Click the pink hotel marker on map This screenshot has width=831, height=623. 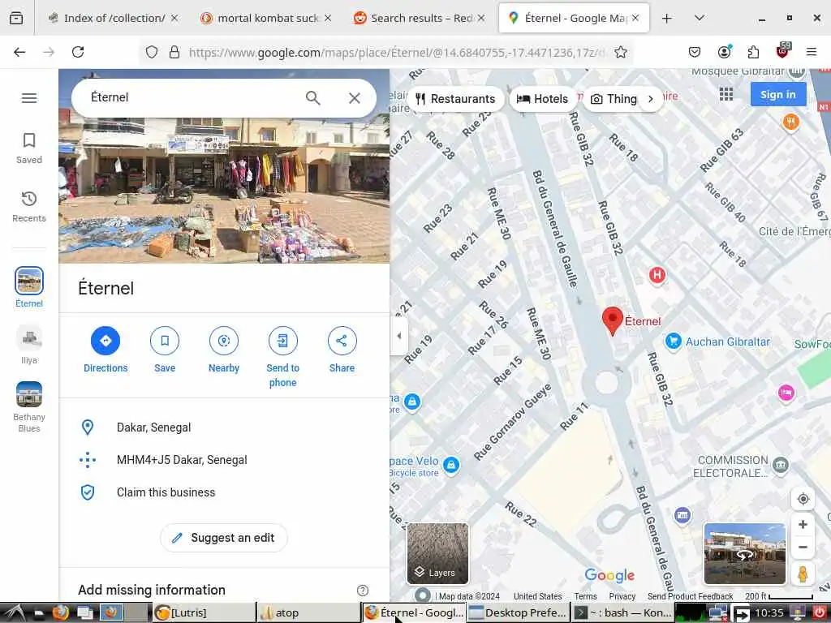coord(786,393)
